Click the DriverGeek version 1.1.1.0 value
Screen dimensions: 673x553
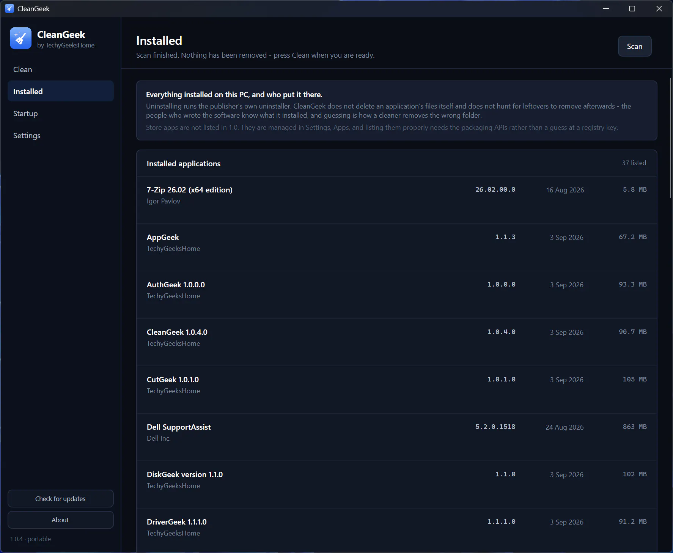(501, 521)
